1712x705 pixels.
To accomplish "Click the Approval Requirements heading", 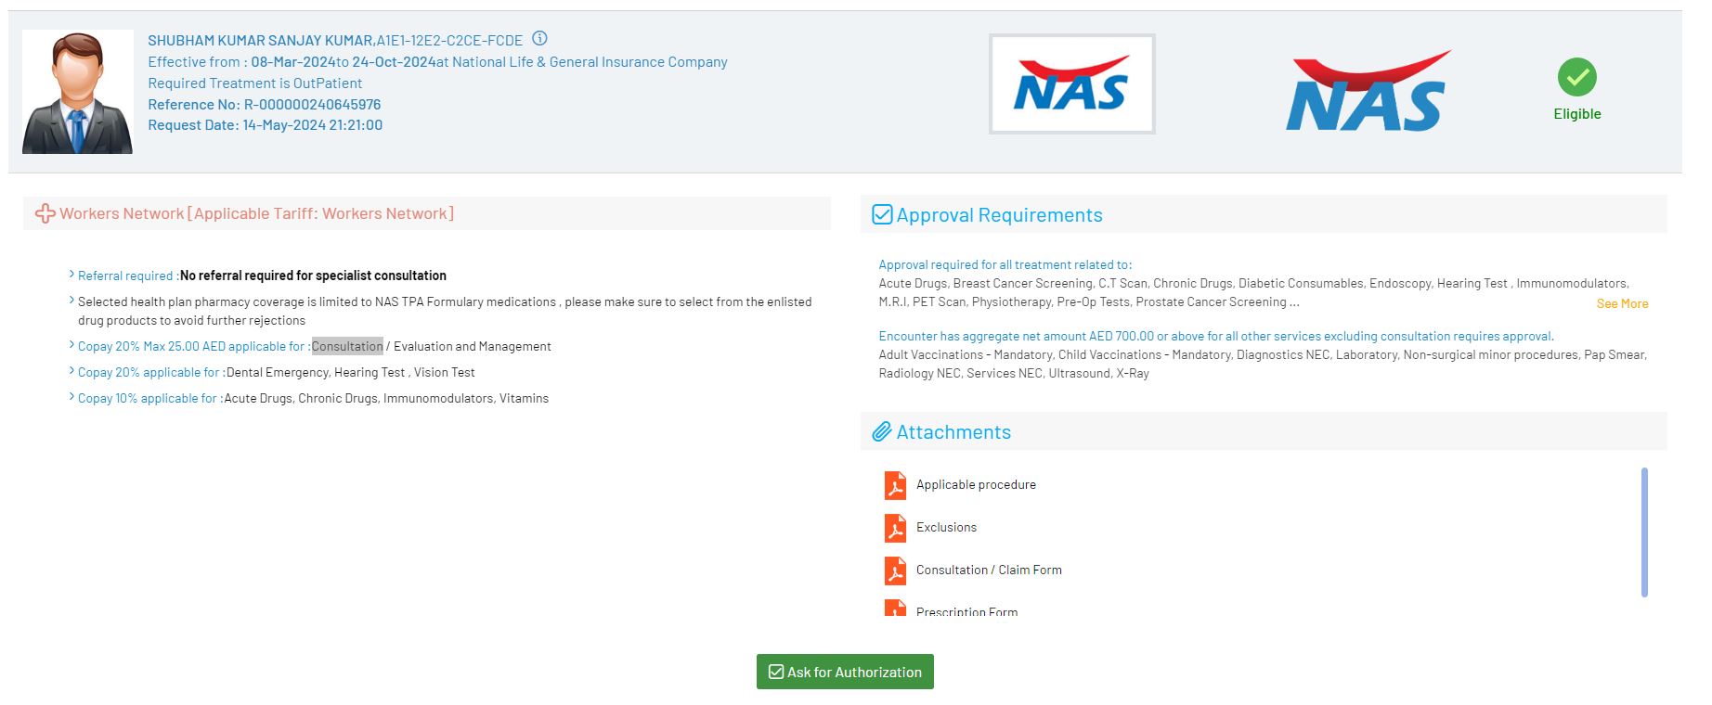I will (1000, 215).
